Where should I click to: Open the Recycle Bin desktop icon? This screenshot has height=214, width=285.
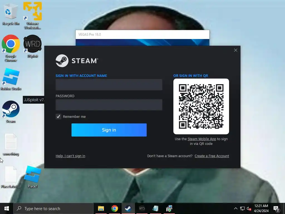(x=11, y=14)
